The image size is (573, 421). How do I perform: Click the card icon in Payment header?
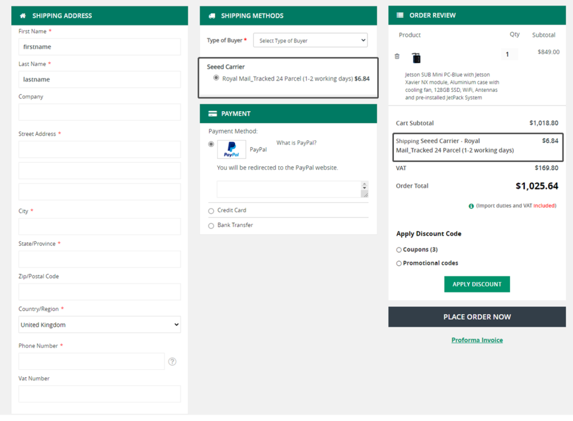[213, 113]
